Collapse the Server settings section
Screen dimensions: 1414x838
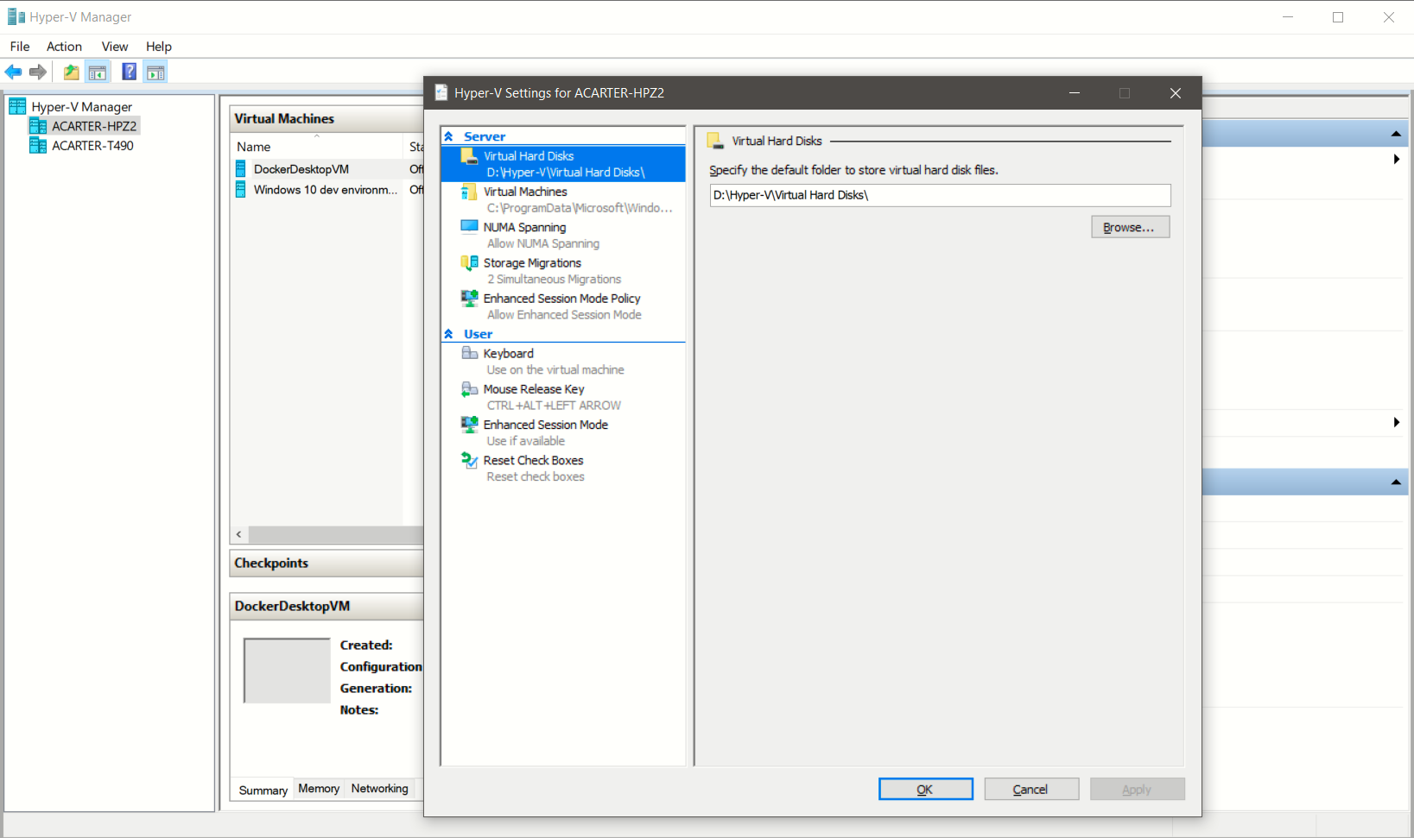pos(449,135)
